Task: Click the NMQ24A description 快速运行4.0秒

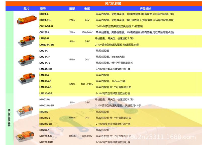Action: tap(125, 100)
